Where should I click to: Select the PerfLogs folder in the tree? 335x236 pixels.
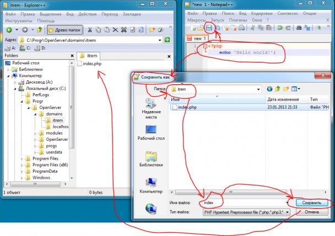tap(37, 95)
